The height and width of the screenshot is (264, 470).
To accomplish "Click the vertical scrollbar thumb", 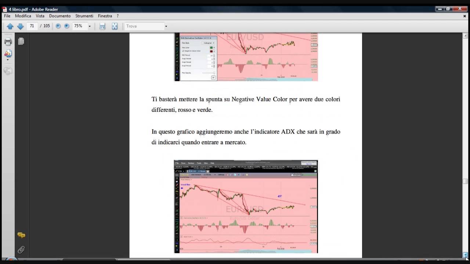I will (x=465, y=181).
